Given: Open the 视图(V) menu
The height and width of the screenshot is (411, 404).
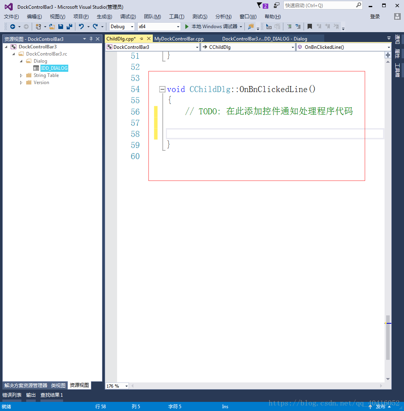Looking at the screenshot, I should click(58, 17).
